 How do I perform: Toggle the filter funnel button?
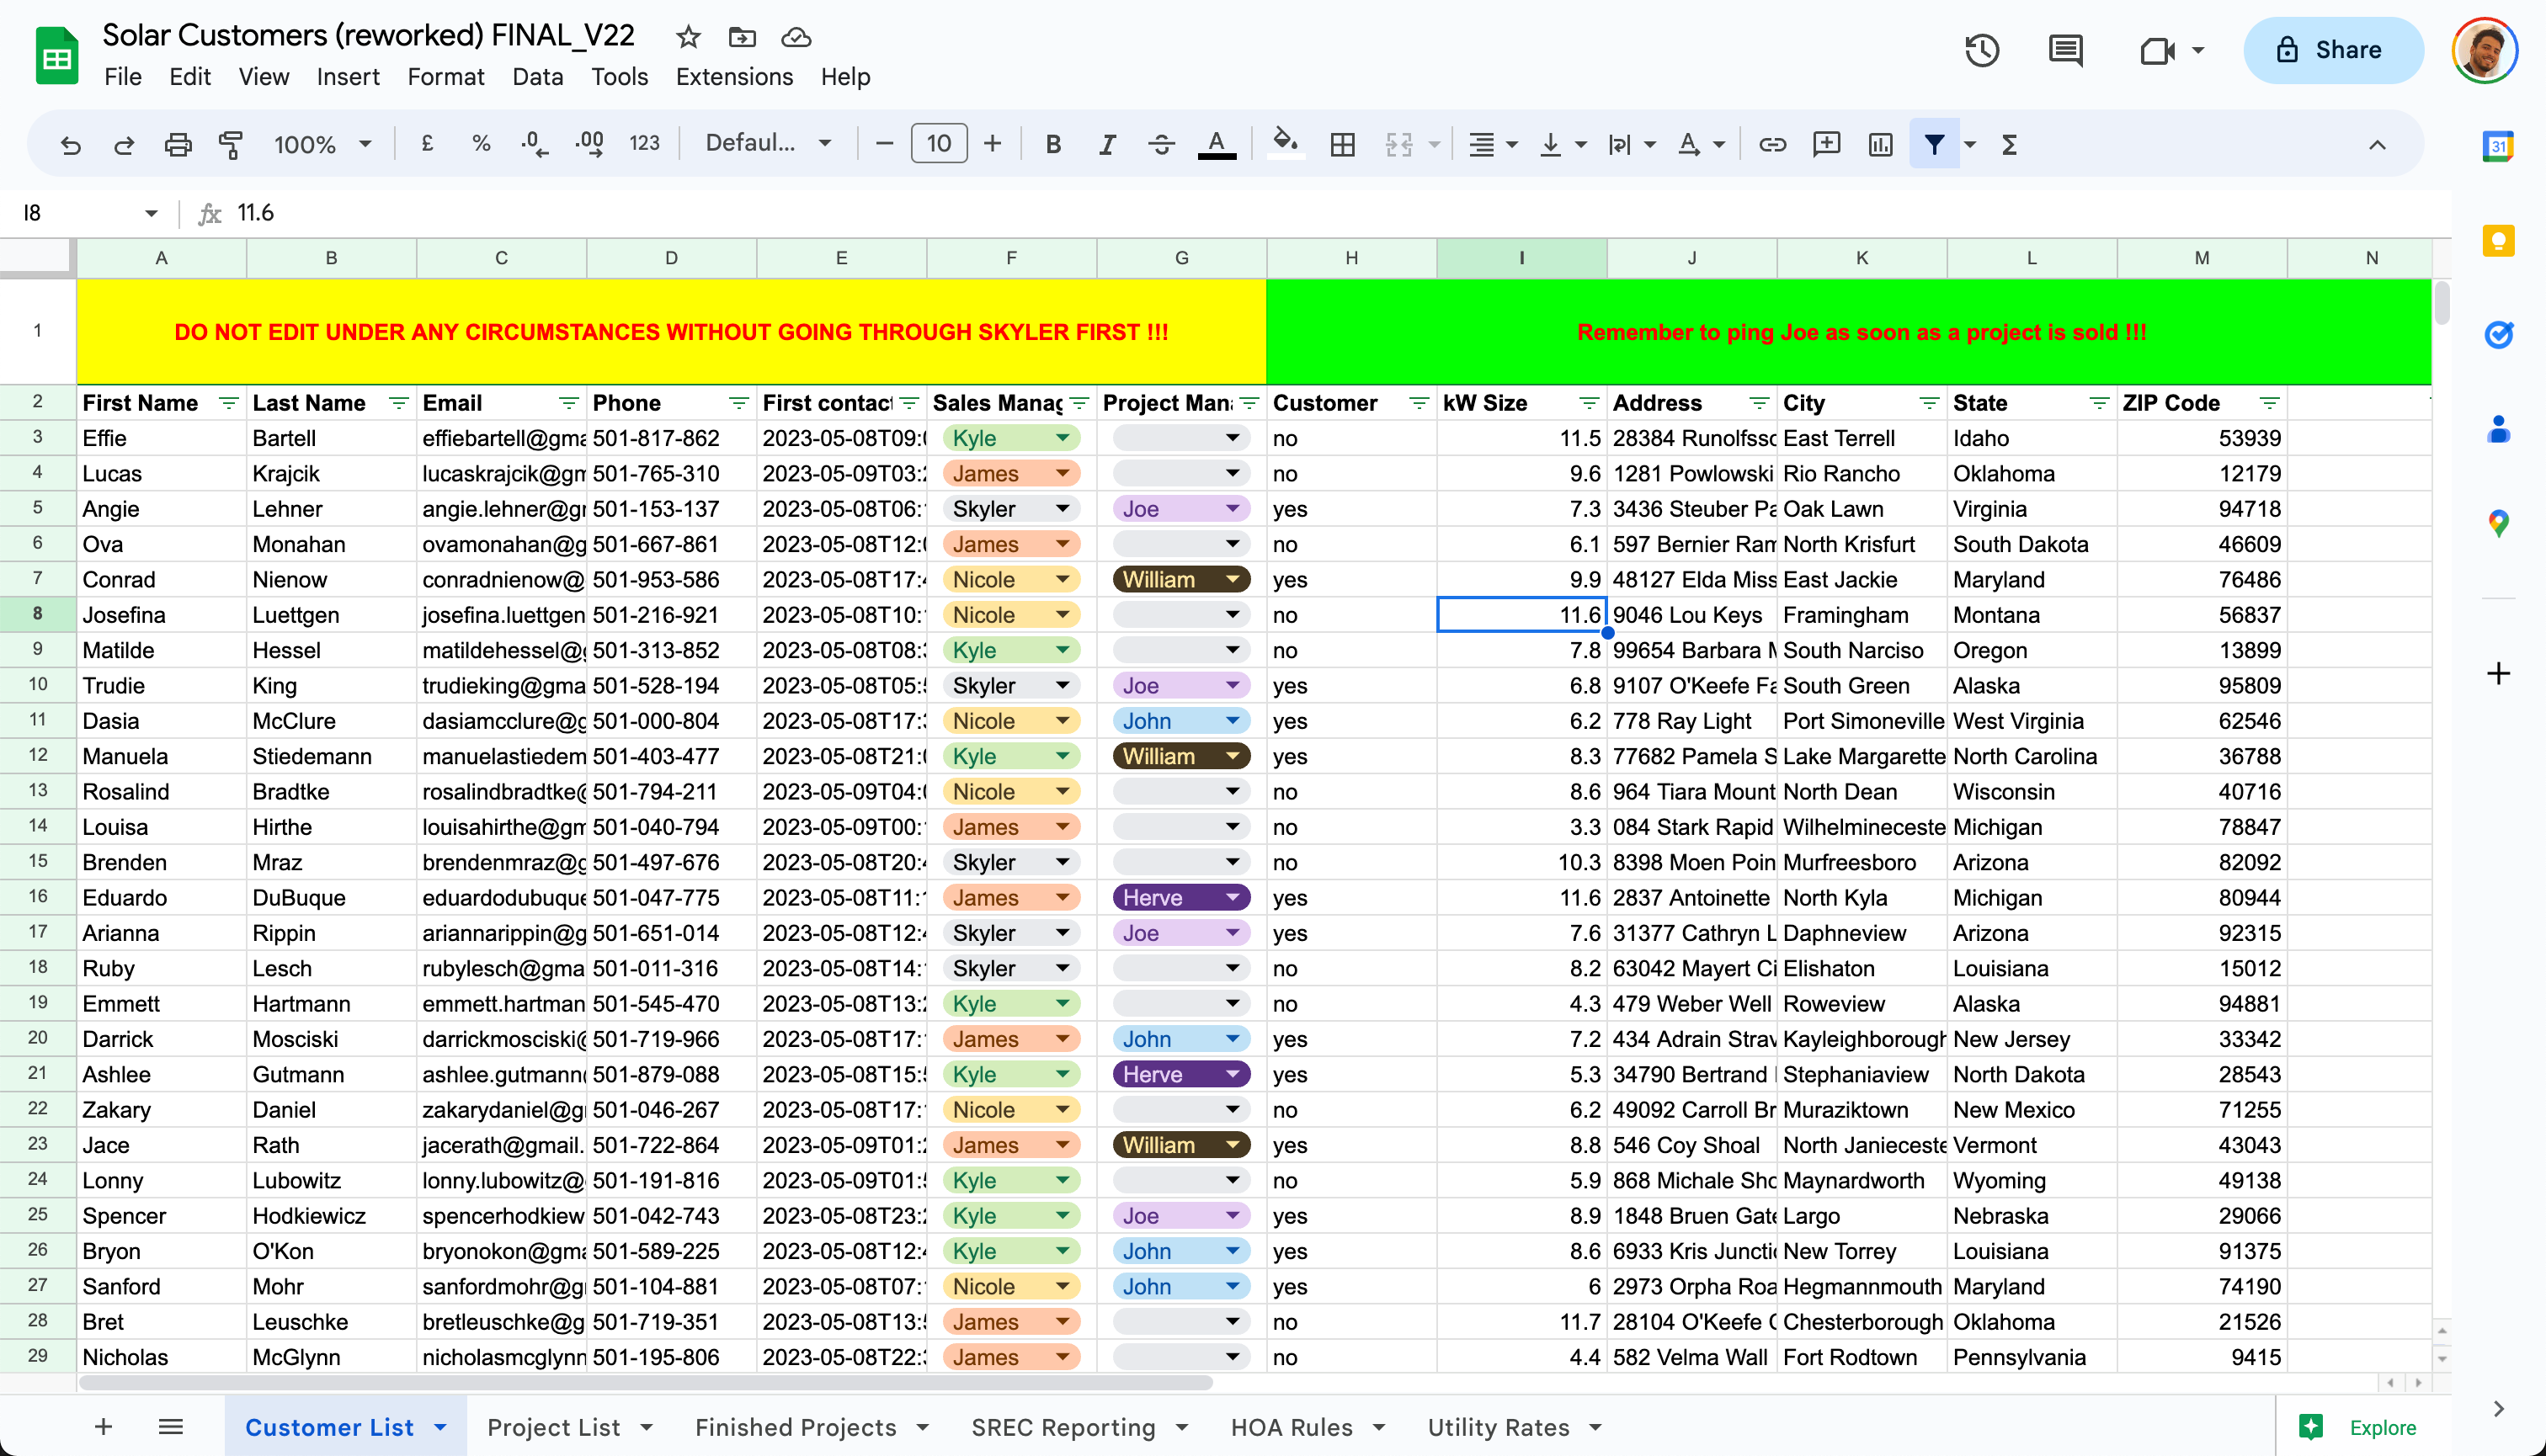(x=1934, y=144)
